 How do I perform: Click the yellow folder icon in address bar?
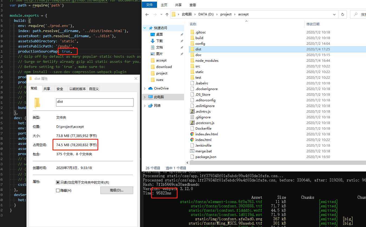pyautogui.click(x=174, y=14)
